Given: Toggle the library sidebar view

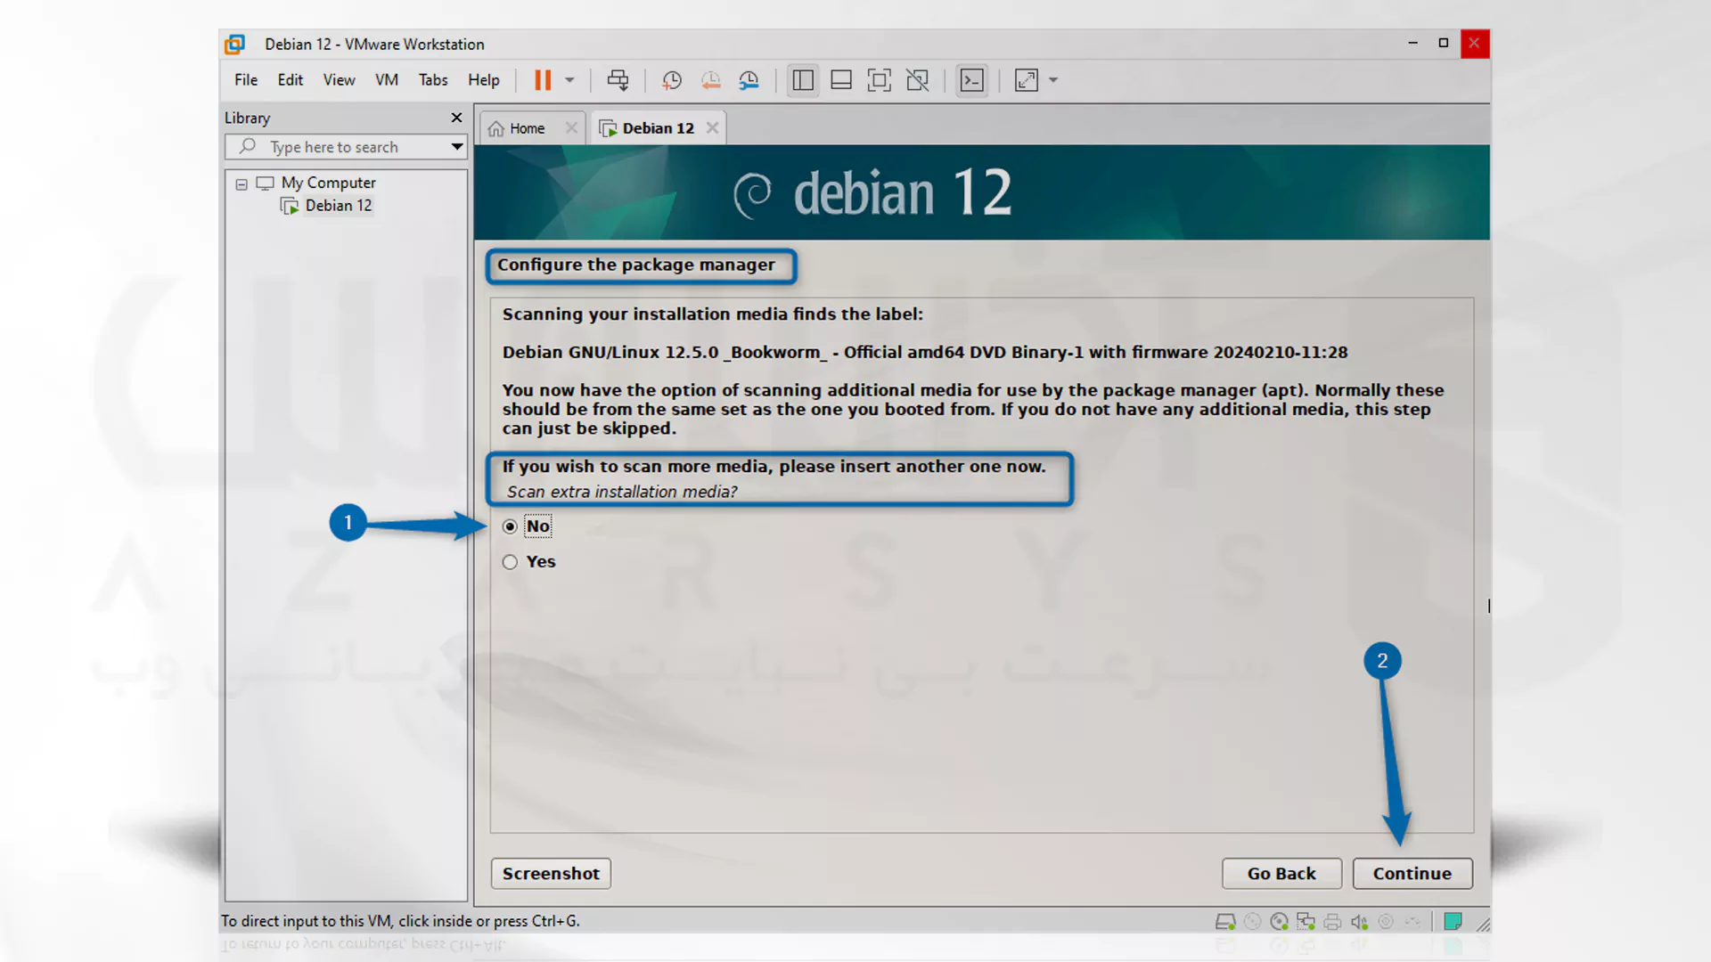Looking at the screenshot, I should pos(803,80).
